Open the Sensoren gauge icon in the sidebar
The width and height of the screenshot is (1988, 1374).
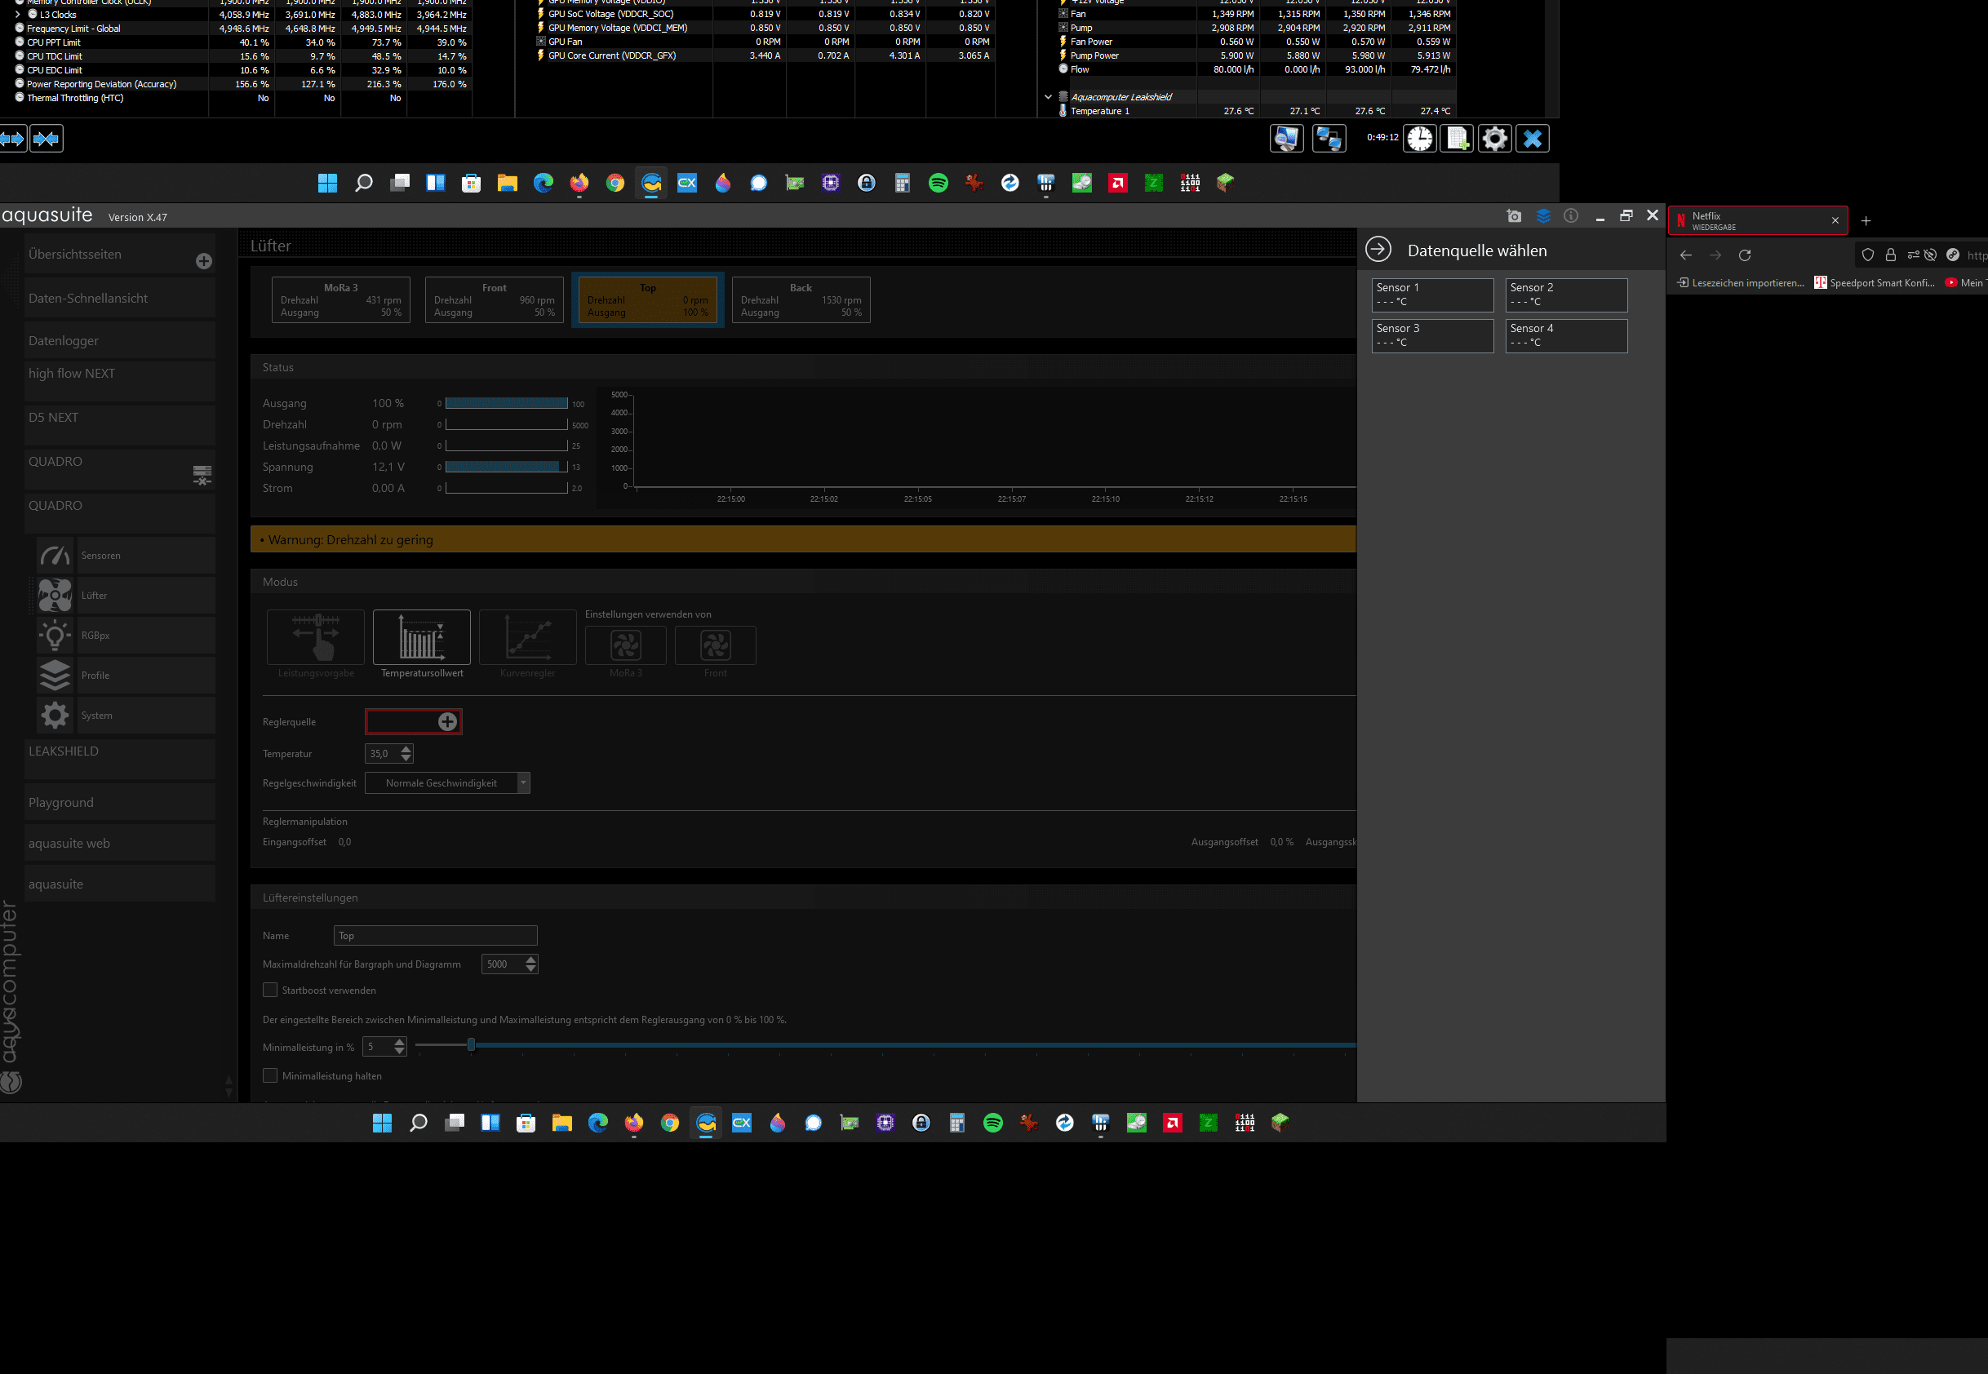coord(55,556)
